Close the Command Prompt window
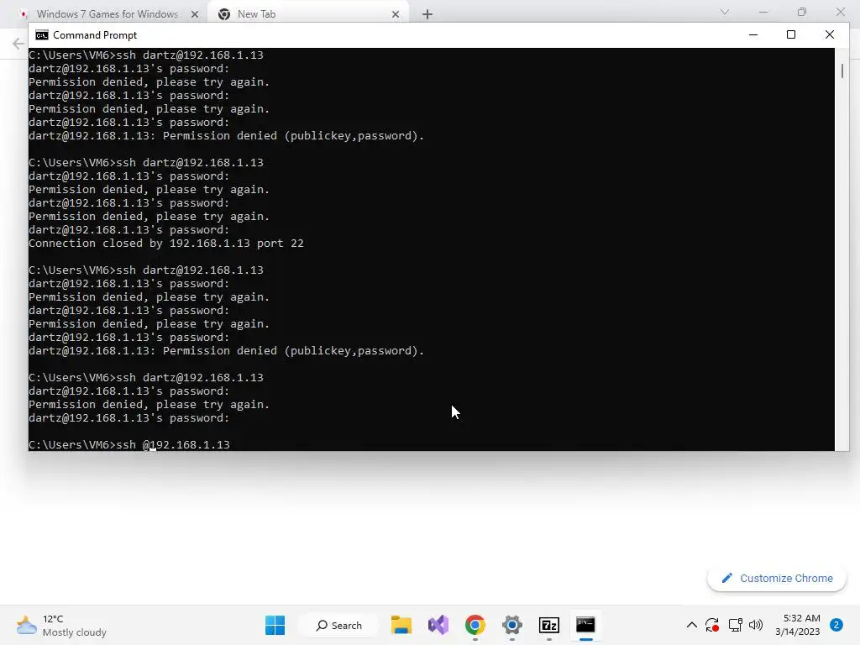Image resolution: width=860 pixels, height=645 pixels. coord(829,35)
